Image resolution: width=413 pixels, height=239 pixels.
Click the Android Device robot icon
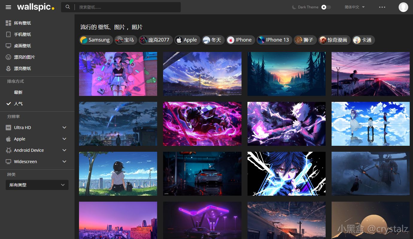tap(8, 150)
